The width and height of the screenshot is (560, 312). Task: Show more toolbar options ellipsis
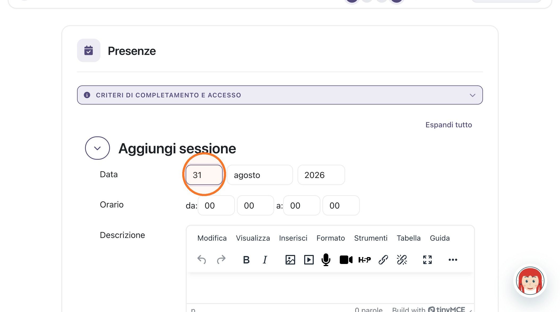(453, 259)
